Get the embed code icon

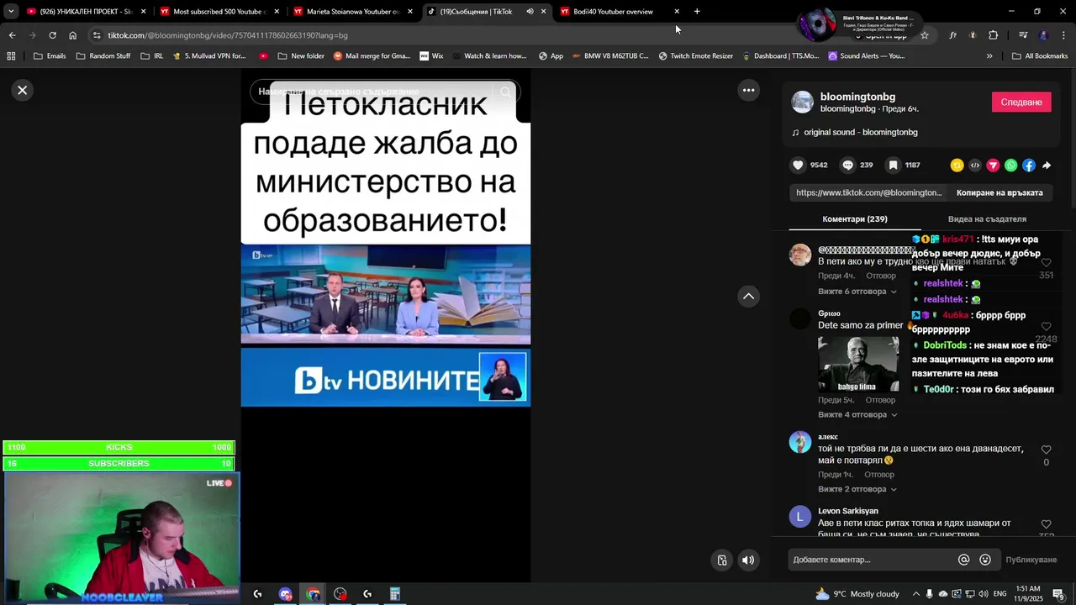pos(975,166)
